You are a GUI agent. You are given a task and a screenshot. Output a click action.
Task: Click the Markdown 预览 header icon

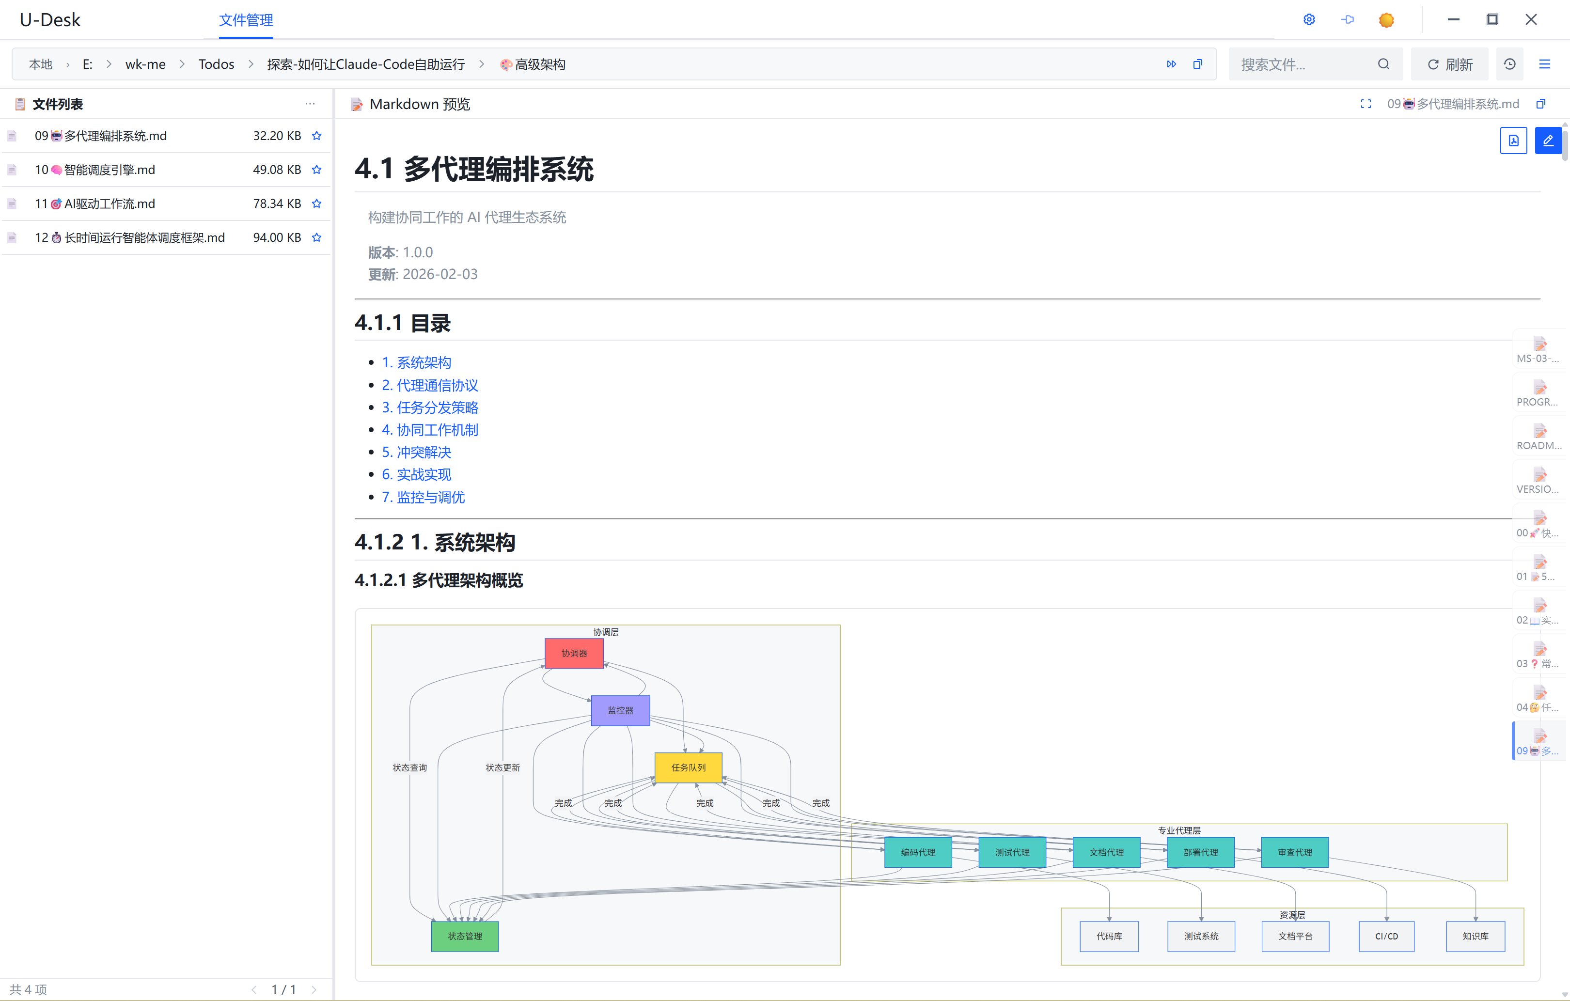tap(357, 104)
